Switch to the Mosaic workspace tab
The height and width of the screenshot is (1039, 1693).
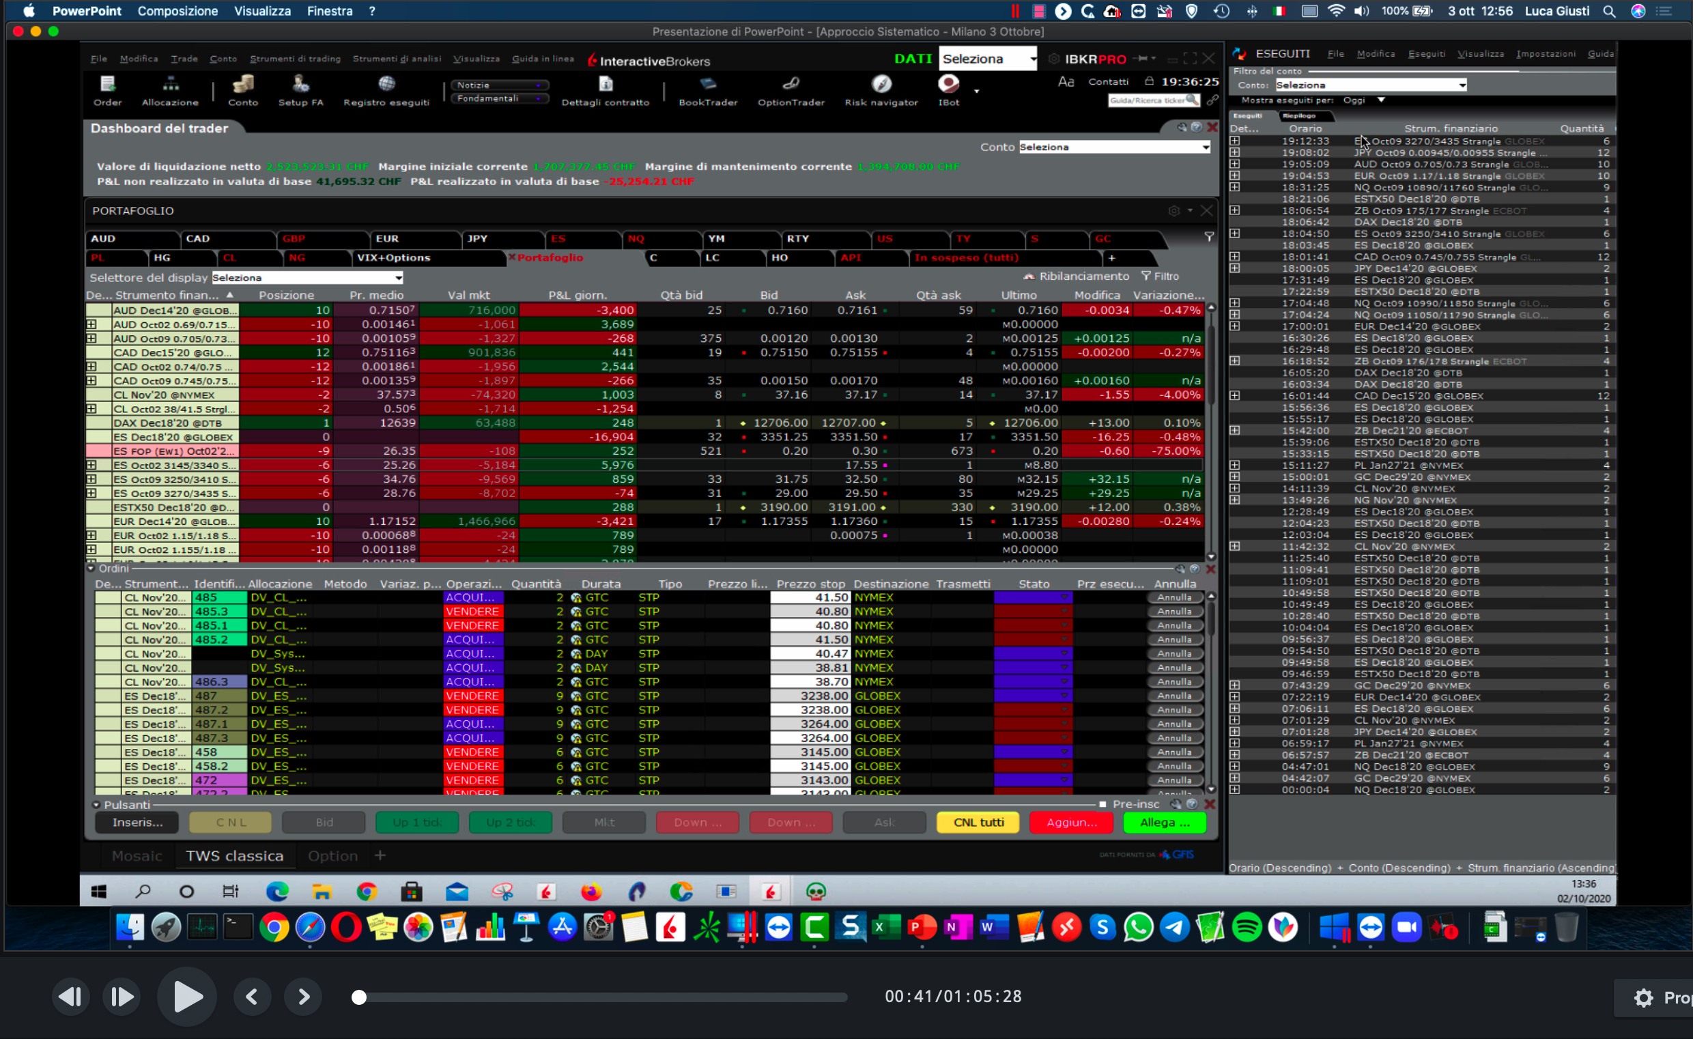(x=137, y=856)
